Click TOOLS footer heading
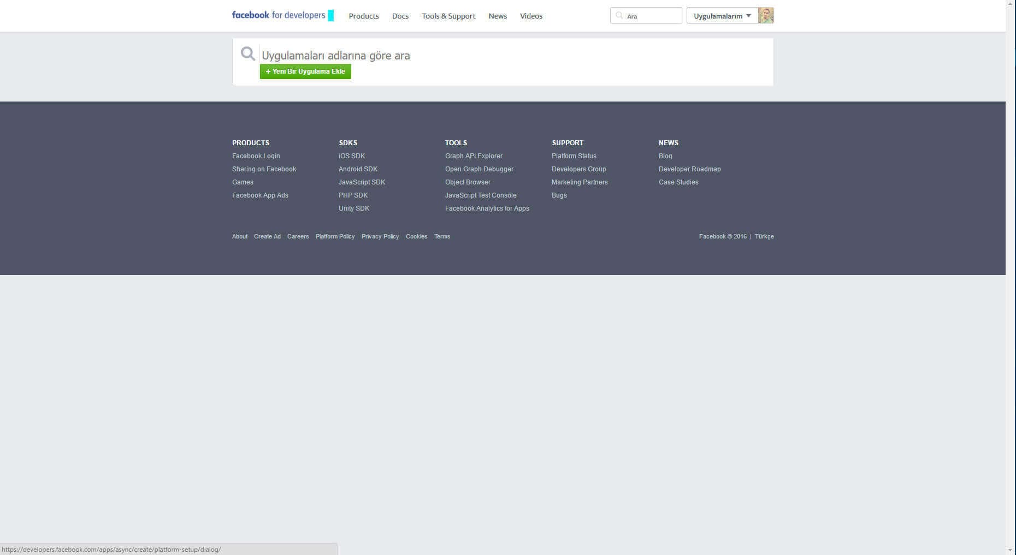This screenshot has height=555, width=1016. tap(456, 143)
